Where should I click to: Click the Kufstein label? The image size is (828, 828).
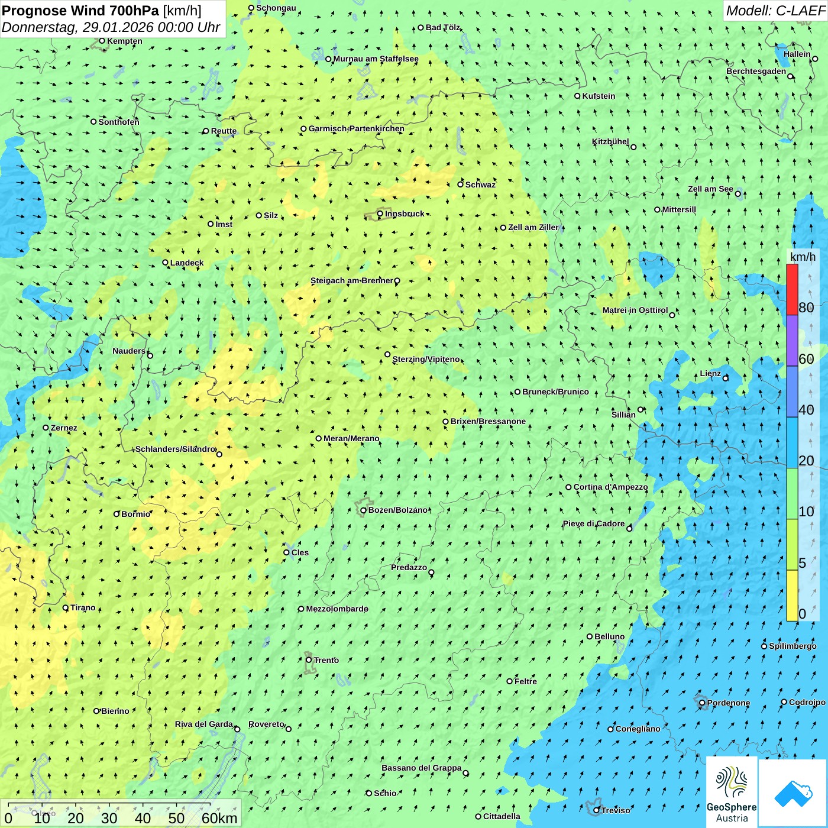[599, 96]
